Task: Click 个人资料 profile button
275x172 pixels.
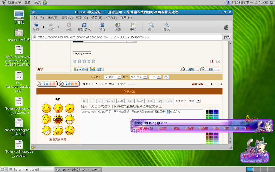Action: pos(80,69)
